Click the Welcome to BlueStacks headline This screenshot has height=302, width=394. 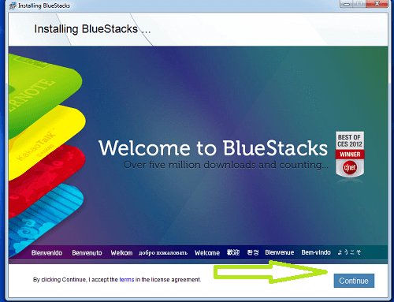coord(213,148)
